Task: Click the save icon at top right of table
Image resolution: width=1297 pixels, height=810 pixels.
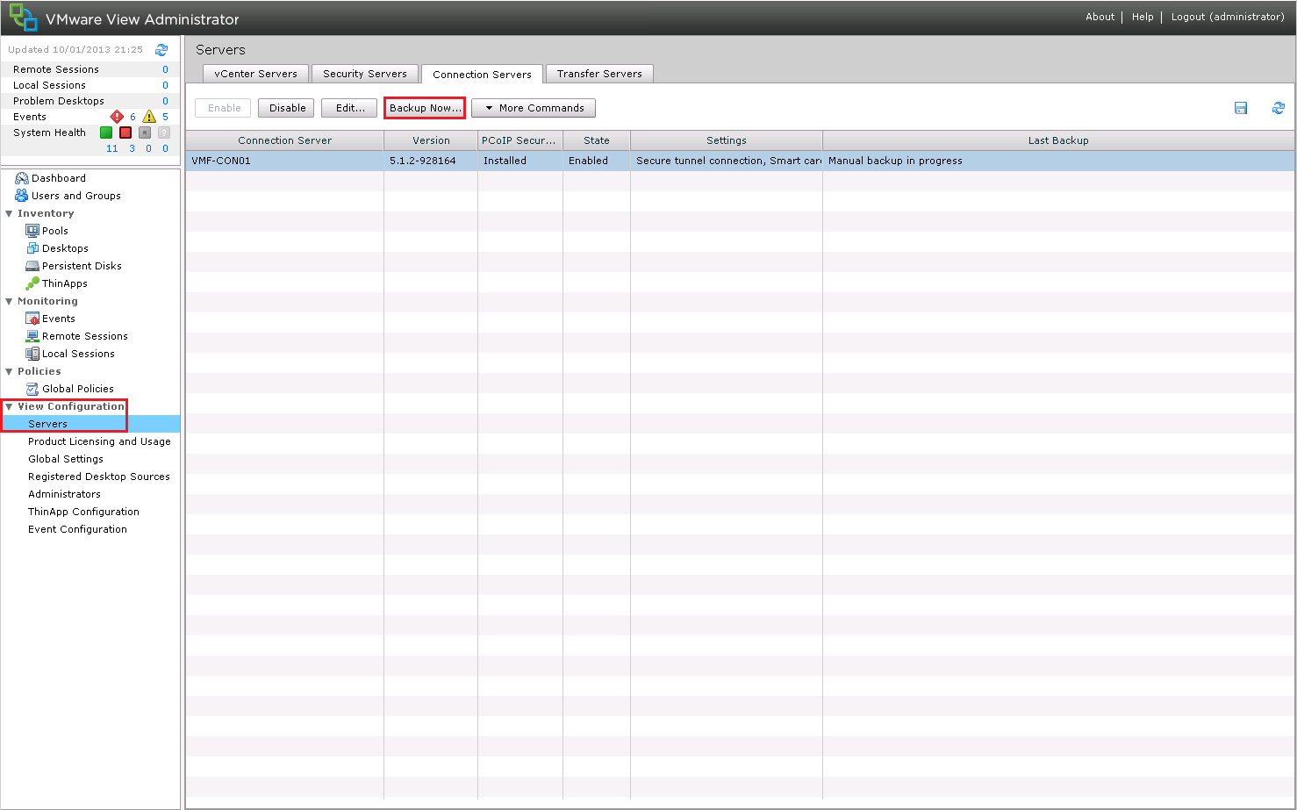Action: (1241, 108)
